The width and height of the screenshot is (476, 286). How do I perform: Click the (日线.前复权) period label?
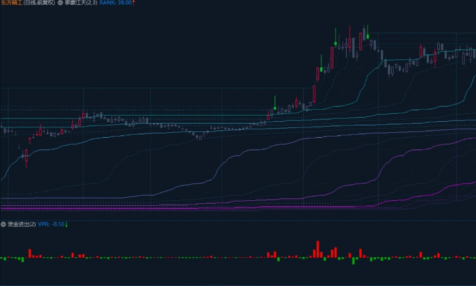pos(39,2)
